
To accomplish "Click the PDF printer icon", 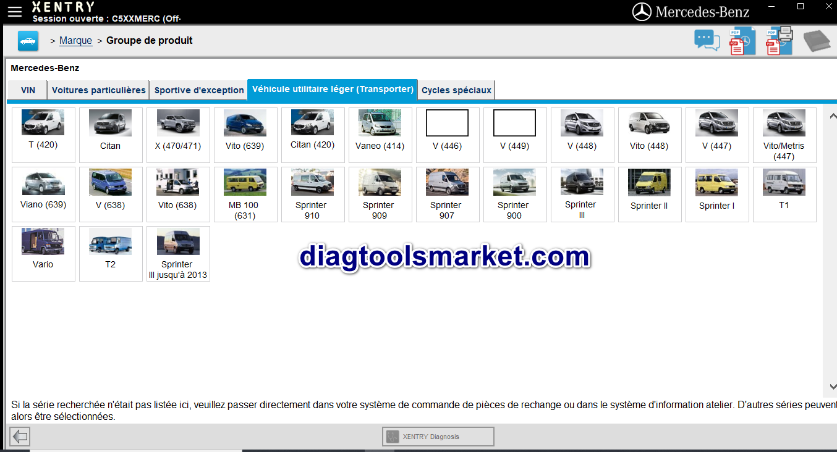I will 779,41.
